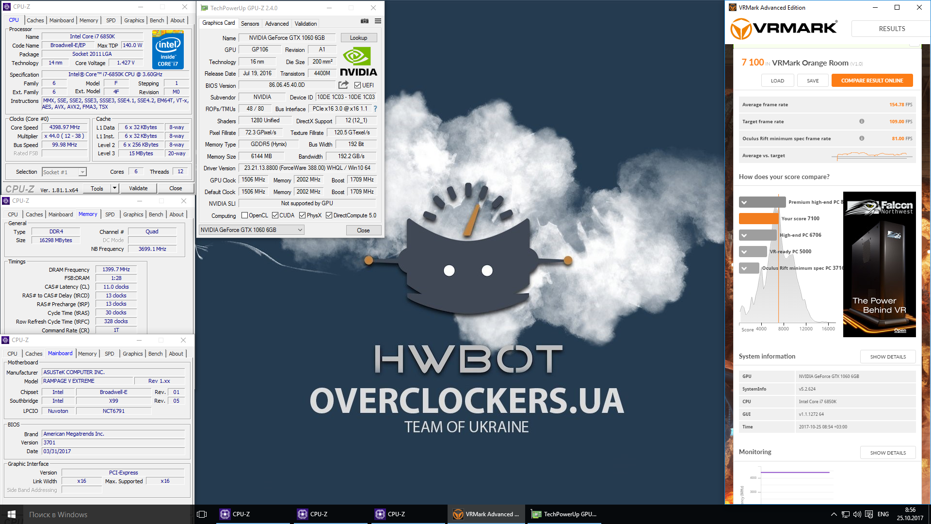This screenshot has height=524, width=931.
Task: Click Validate in the top CPU-Z window
Action: pos(138,188)
